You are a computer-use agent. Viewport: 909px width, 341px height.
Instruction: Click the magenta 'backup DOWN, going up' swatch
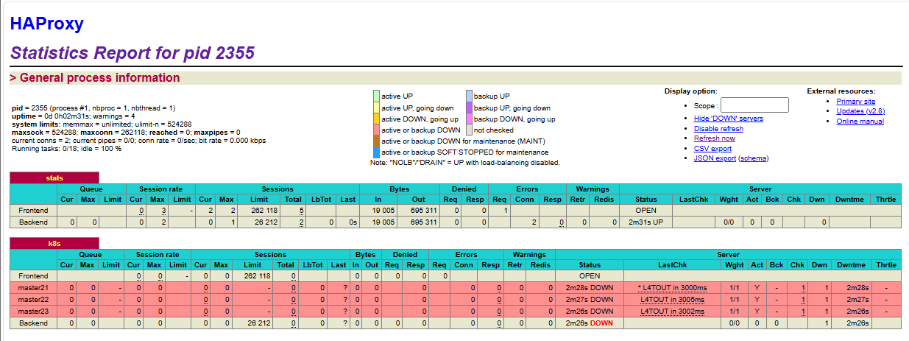click(x=469, y=119)
